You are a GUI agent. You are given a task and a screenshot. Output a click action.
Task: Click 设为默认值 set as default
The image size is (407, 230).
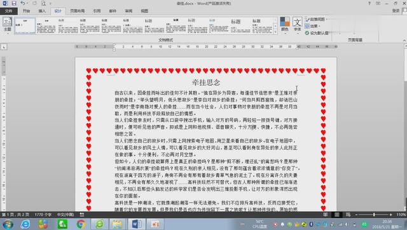pos(317,33)
